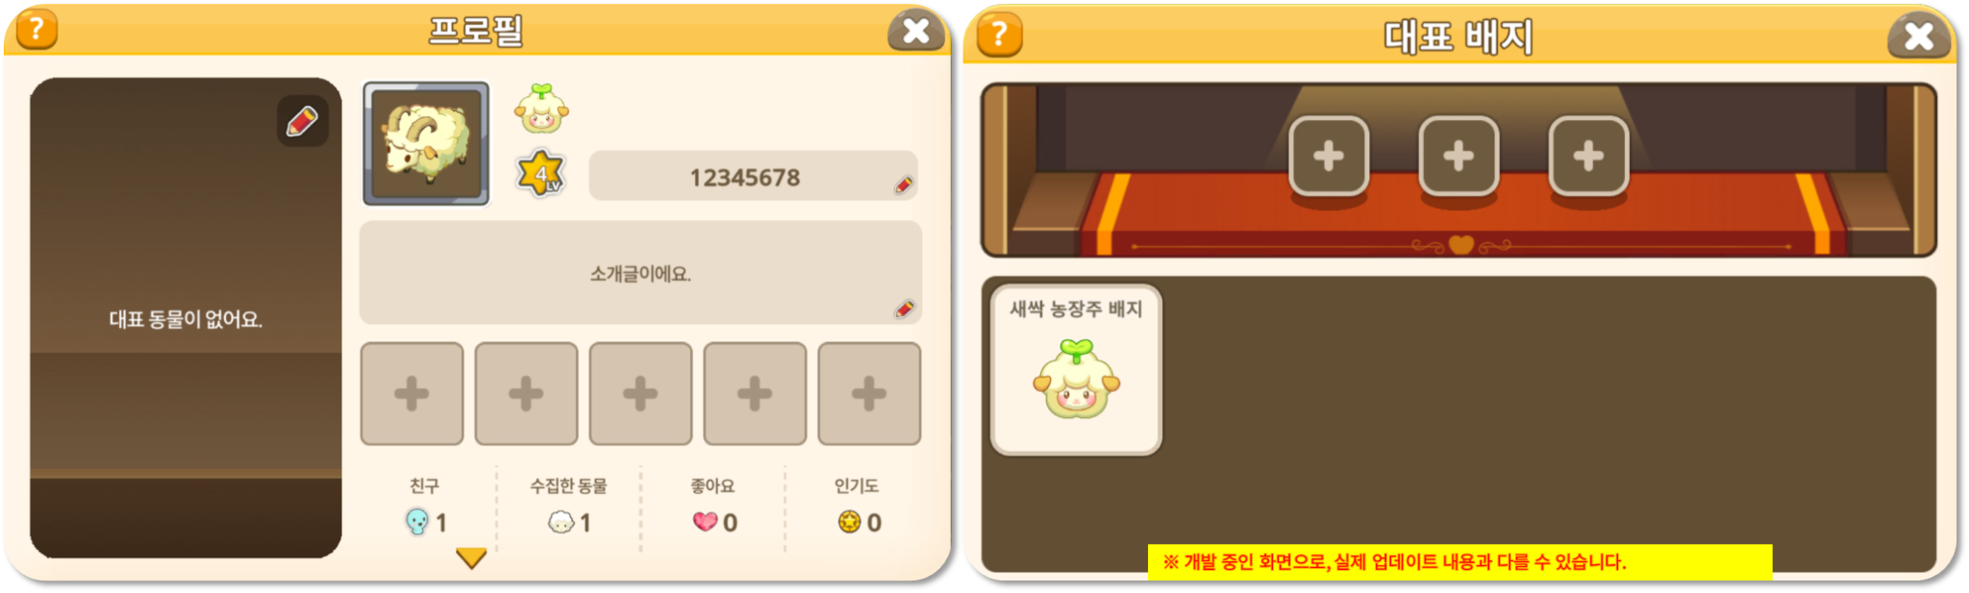
Task: Add a badge in the third profile plus slot
Action: point(640,394)
